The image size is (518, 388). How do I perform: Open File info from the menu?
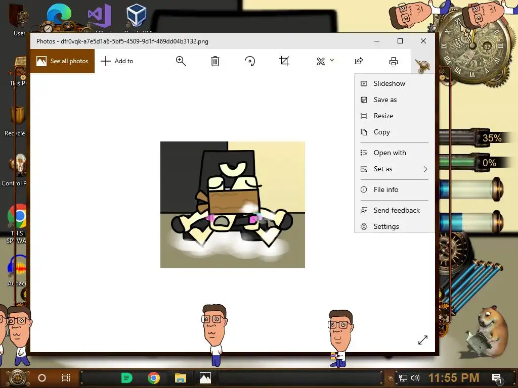395,190
